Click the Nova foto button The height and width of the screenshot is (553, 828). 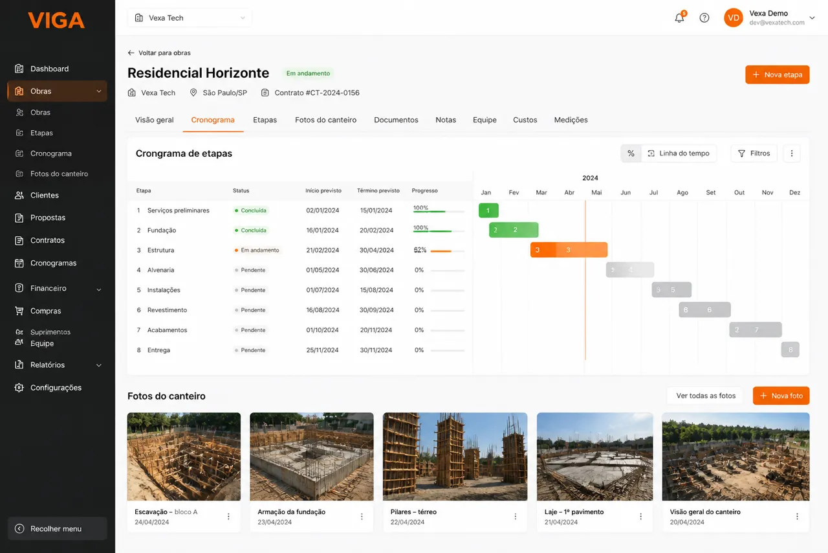781,396
